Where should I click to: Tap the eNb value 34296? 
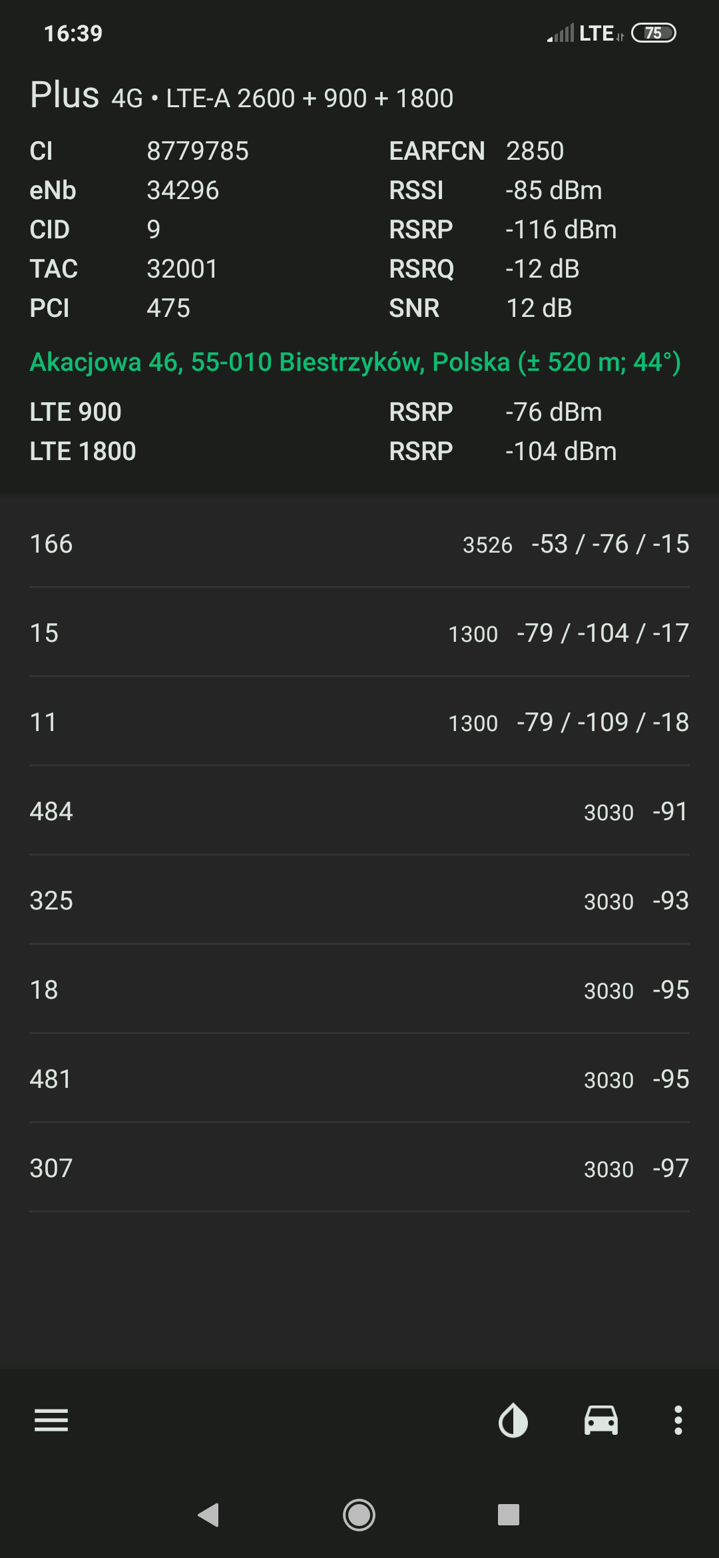point(182,190)
